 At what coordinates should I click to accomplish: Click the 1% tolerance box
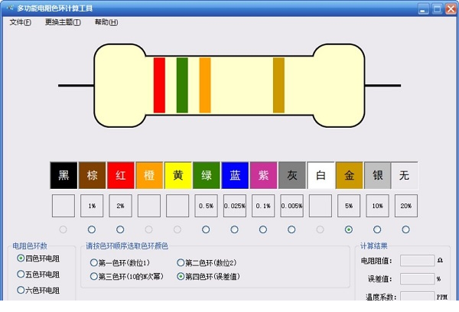92,206
